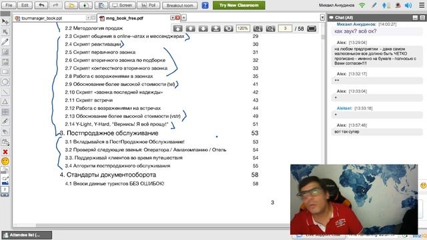Select the line drawing tool
427x240 pixels.
(5, 92)
